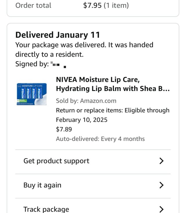Choose the Buy it again label

[x=42, y=185]
